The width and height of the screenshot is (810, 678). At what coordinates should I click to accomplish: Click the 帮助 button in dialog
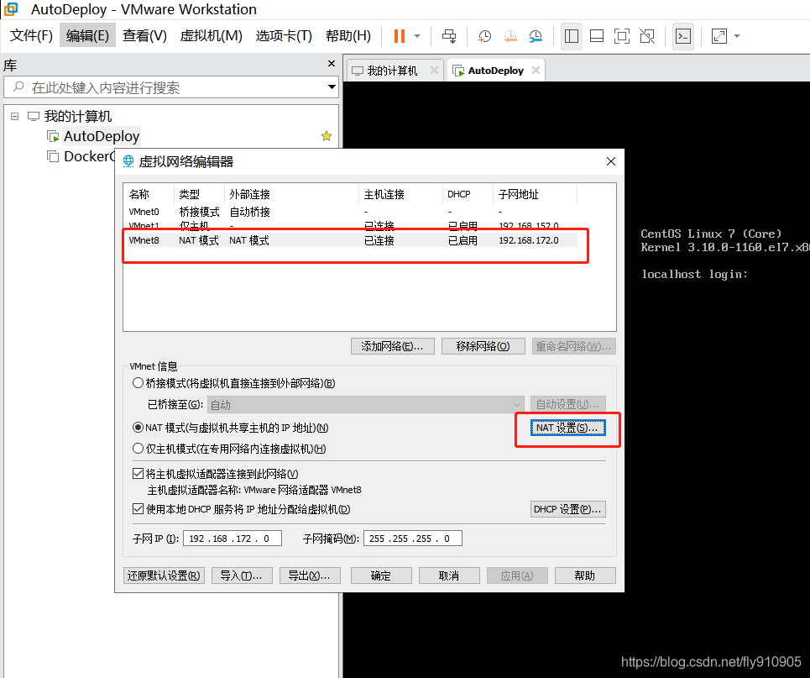coord(585,576)
